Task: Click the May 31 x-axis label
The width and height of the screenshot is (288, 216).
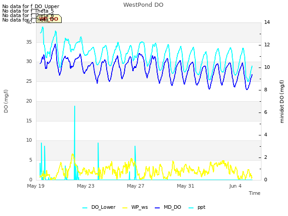Action: (x=185, y=186)
